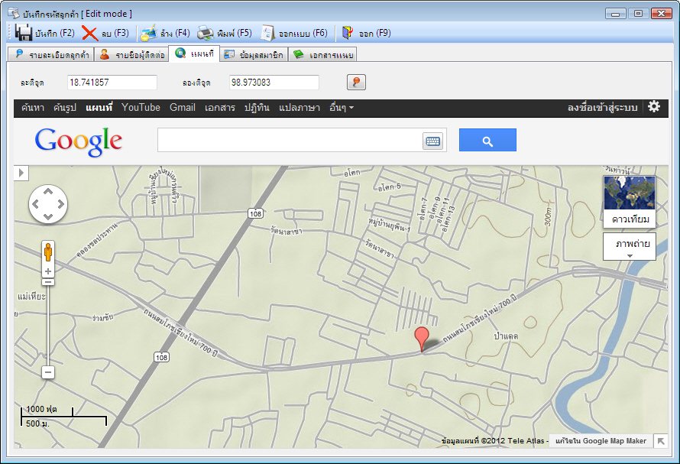
Task: Open the contact persons tab
Action: pyautogui.click(x=132, y=55)
